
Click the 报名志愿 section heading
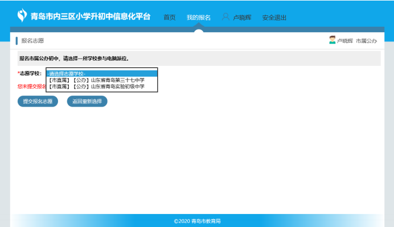coord(32,41)
